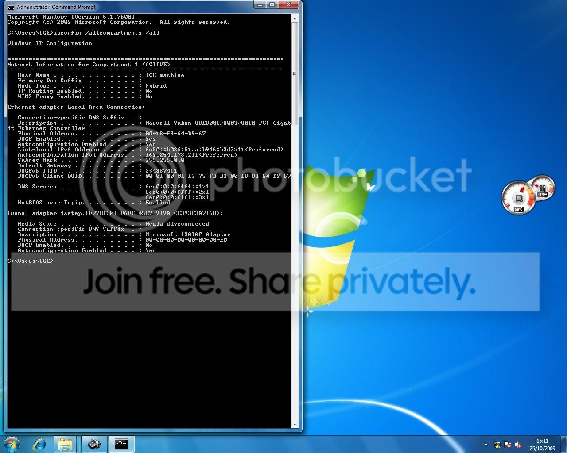Click 'Network Information for Compartment 1' line
Screen dimensions: 567x453
pyautogui.click(x=89, y=65)
